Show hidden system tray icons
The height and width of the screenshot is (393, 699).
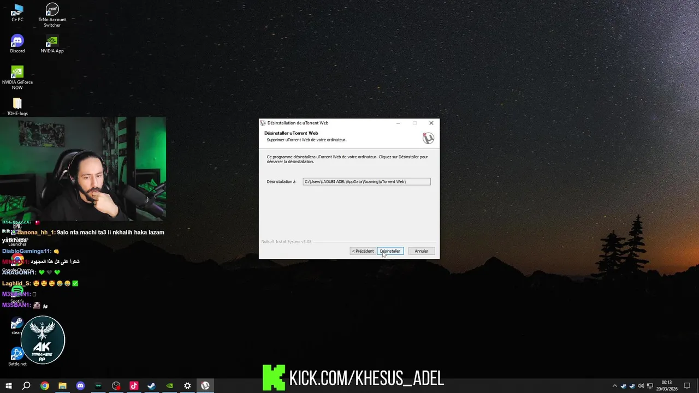[614, 386]
